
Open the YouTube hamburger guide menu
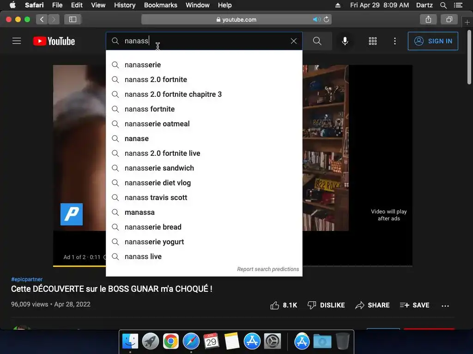pos(17,41)
